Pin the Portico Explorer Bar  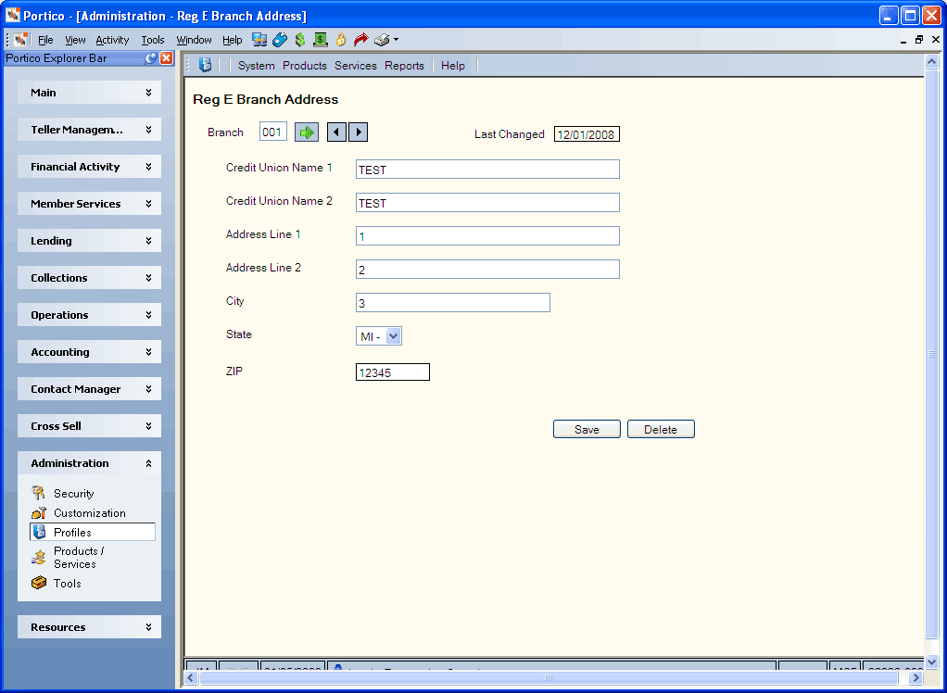[151, 58]
